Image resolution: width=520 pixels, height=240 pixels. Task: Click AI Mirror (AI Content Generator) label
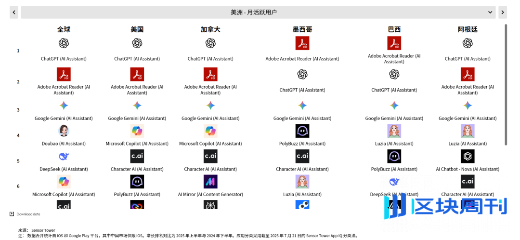(210, 195)
